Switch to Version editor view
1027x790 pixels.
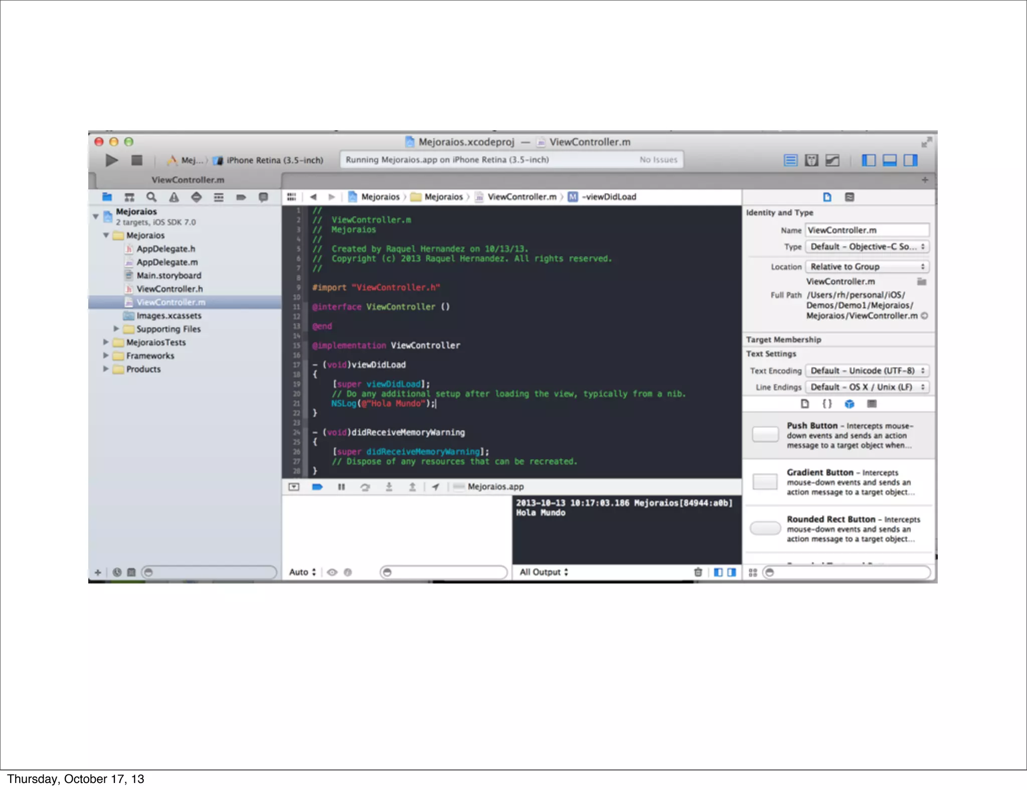coord(832,160)
